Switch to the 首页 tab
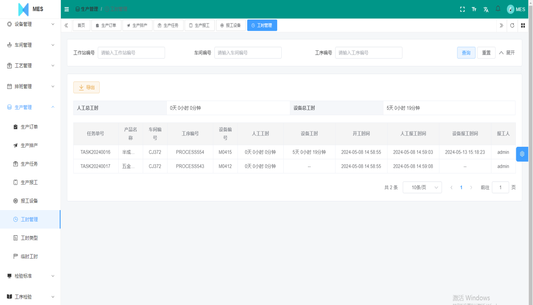 tap(81, 25)
